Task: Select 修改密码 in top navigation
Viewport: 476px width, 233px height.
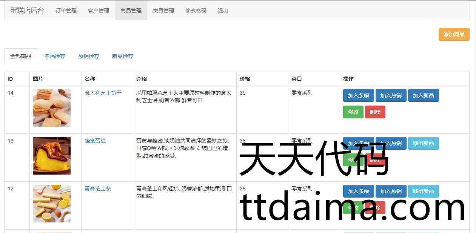Action: (x=196, y=11)
